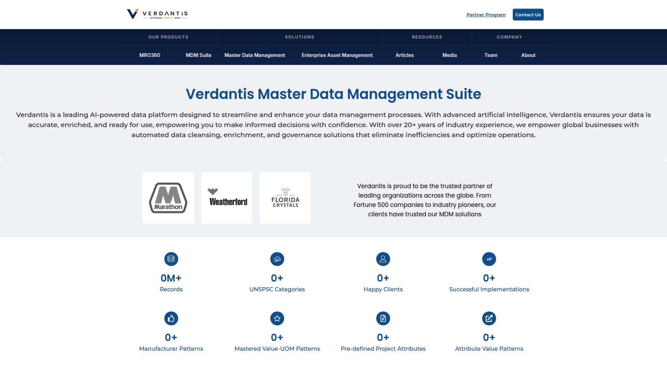Click the Pre-defined Project Attributes document icon

click(383, 318)
